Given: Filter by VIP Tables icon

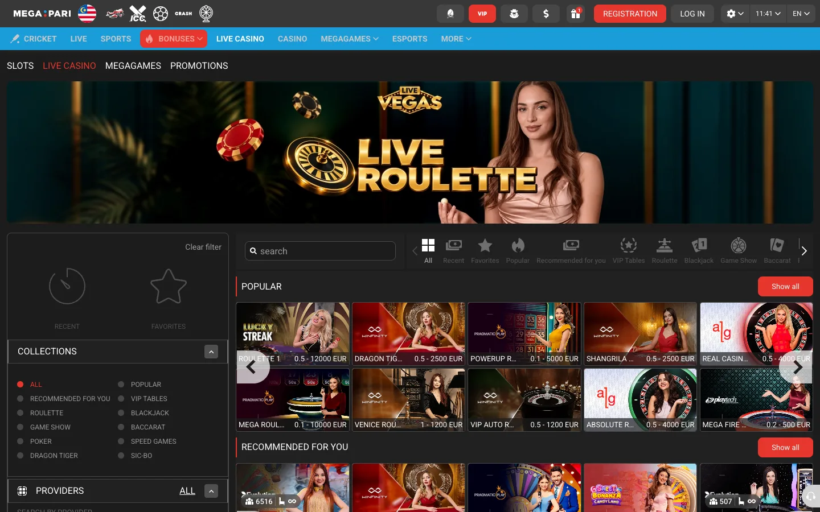Looking at the screenshot, I should 629,251.
